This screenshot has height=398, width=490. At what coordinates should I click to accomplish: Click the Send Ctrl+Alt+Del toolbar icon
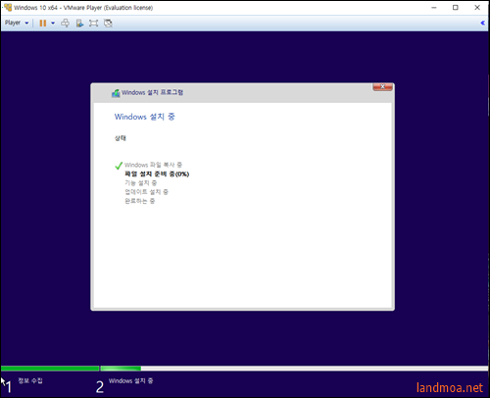click(x=65, y=23)
